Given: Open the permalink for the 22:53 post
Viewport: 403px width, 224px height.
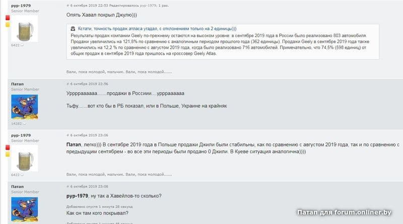Looking at the screenshot, I should click(x=87, y=6).
